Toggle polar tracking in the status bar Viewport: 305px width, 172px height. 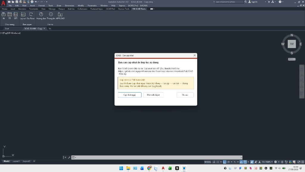click(x=228, y=162)
